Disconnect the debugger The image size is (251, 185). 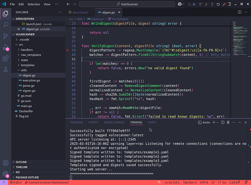tap(224, 4)
